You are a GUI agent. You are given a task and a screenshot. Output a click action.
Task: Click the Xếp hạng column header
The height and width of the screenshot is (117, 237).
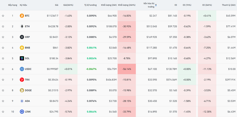pyautogui.click(x=12, y=5)
